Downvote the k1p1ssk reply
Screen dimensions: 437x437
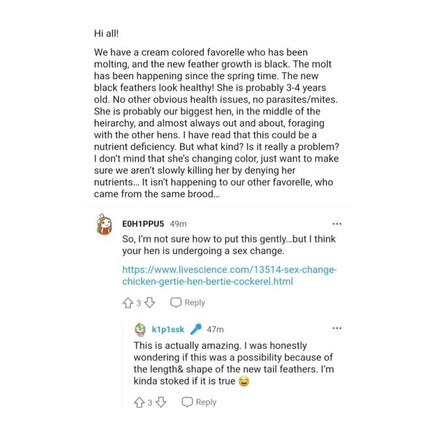point(161,402)
